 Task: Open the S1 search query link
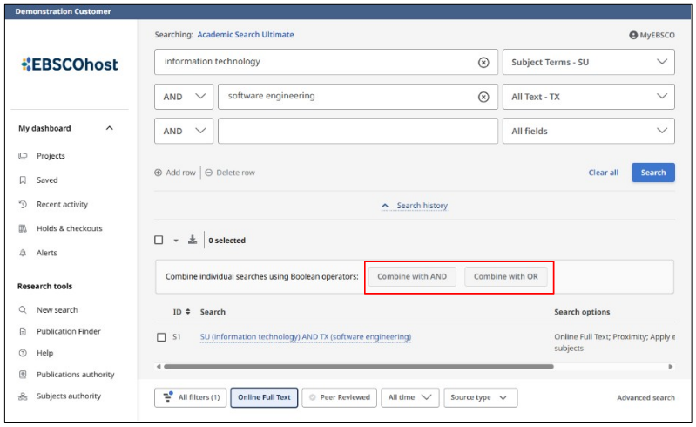coord(306,337)
